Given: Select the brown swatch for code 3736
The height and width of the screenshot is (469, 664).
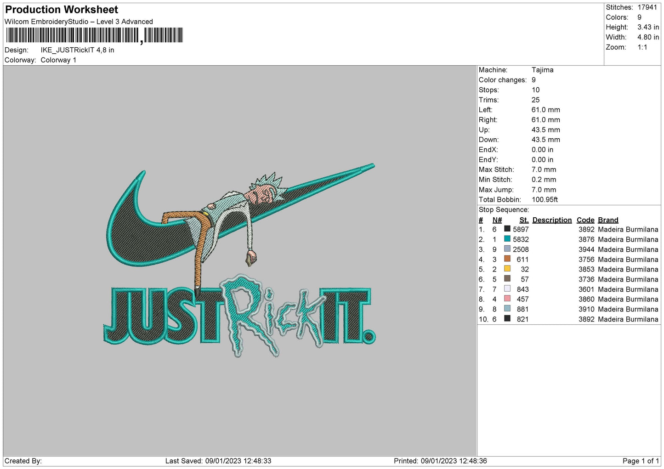Looking at the screenshot, I should pyautogui.click(x=507, y=279).
